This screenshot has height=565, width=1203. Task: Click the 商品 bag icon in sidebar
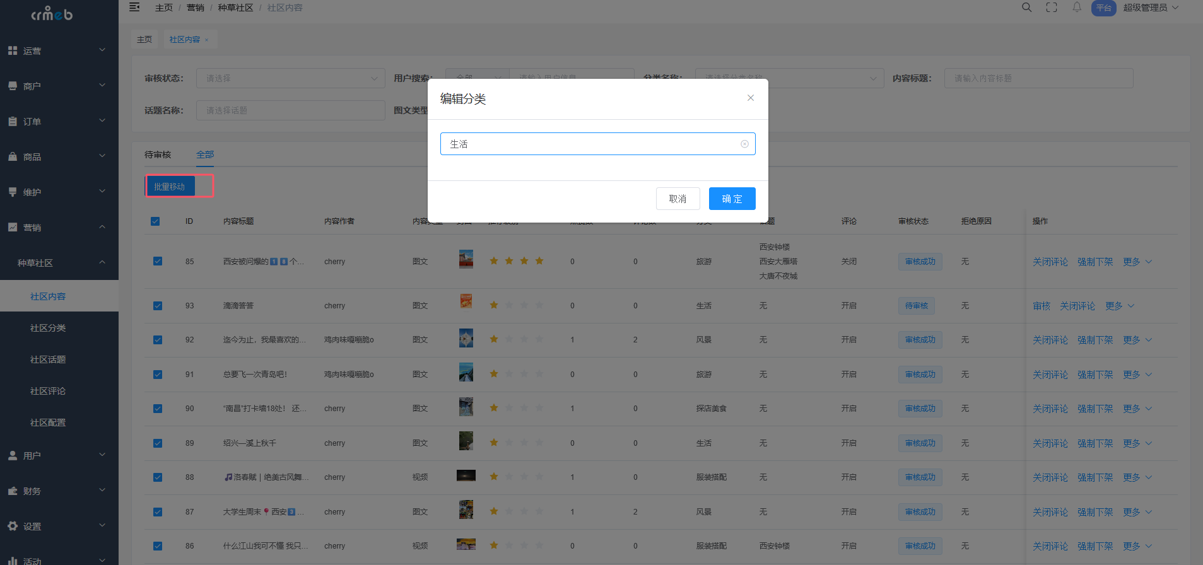point(13,156)
